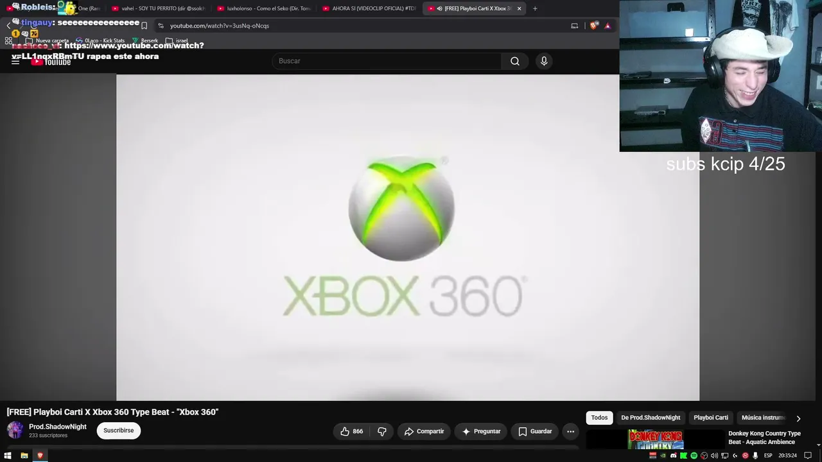
Task: Select the Música instrumental filter chip
Action: (764, 418)
